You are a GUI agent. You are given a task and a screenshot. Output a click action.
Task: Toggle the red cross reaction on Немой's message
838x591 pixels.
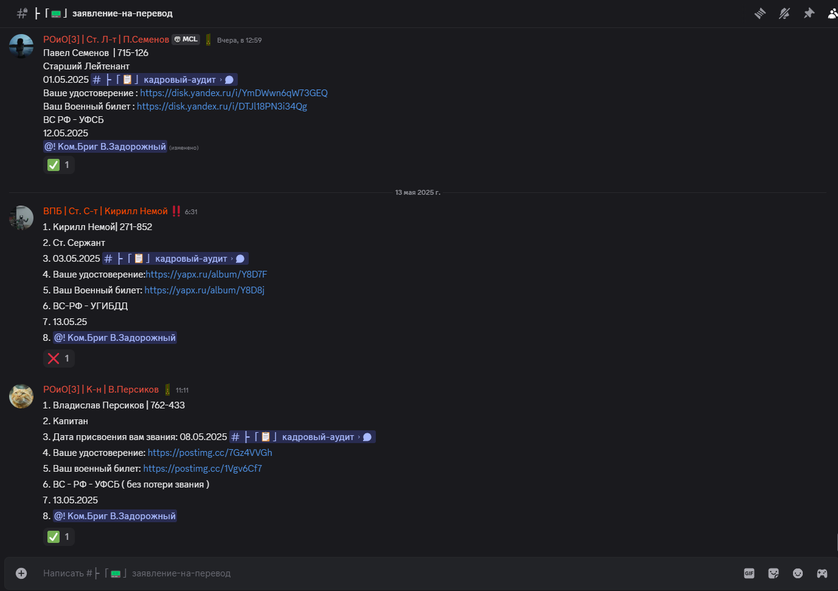[x=59, y=358]
